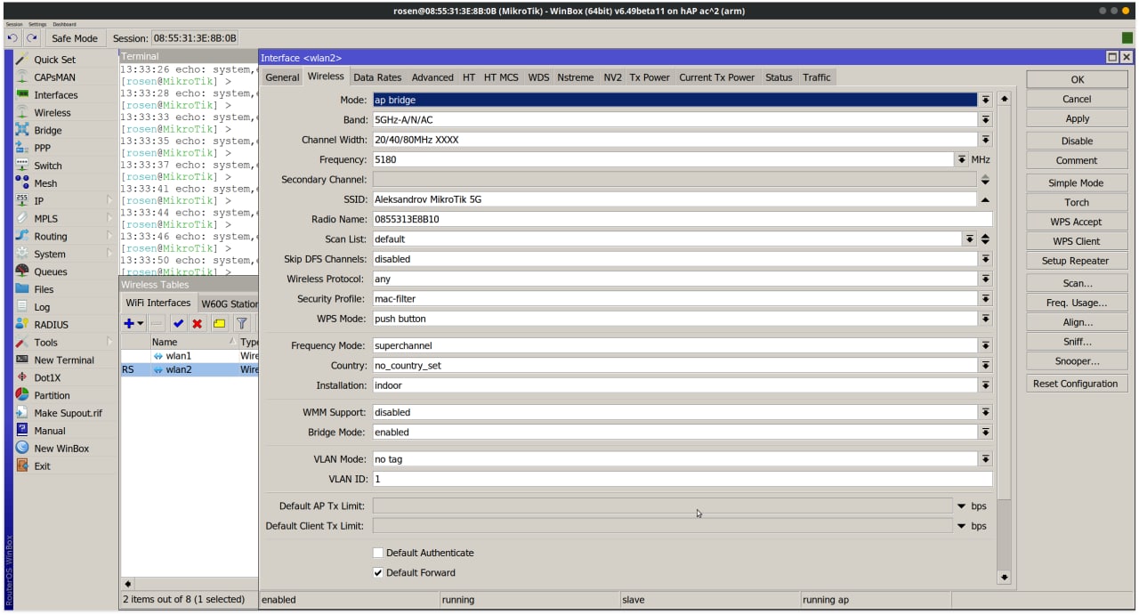
Task: Toggle the Default Authenticate checkbox
Action: pos(378,553)
